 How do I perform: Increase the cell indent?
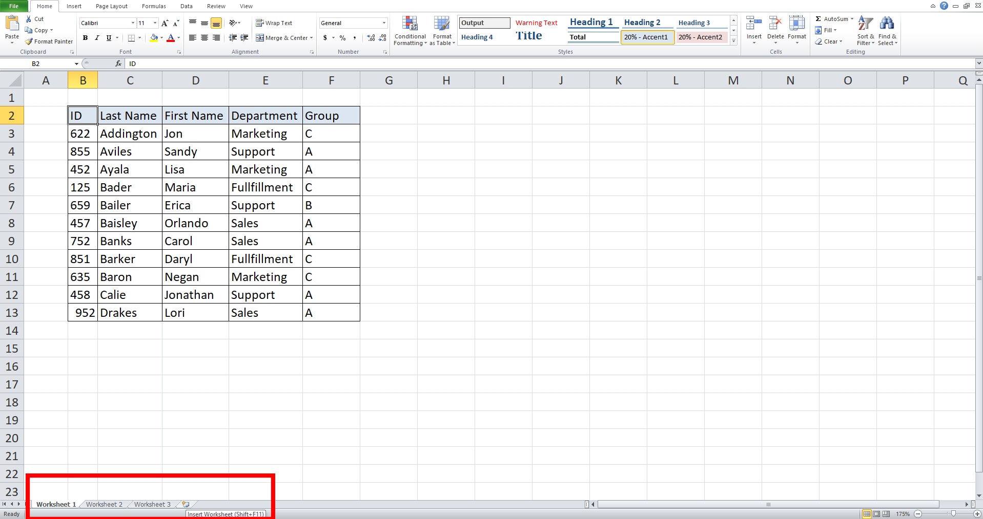tap(244, 38)
